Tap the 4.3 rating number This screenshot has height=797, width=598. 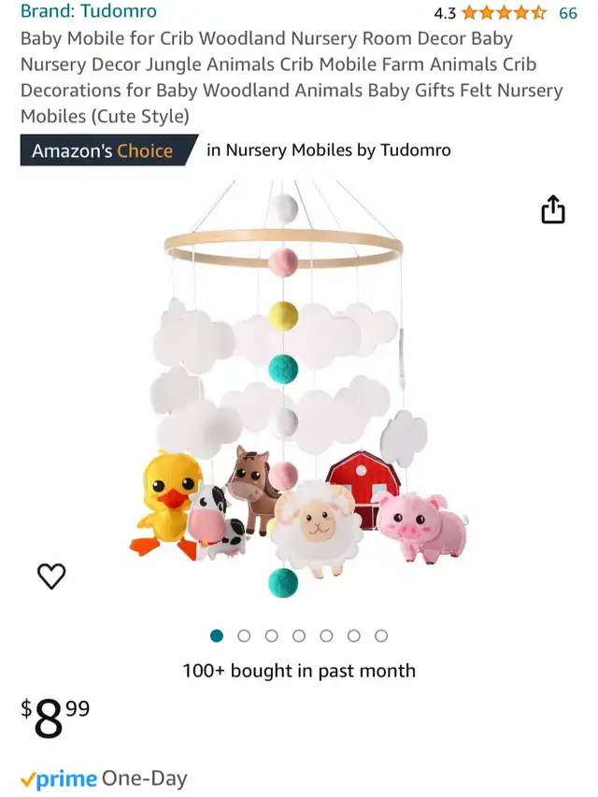pyautogui.click(x=445, y=13)
